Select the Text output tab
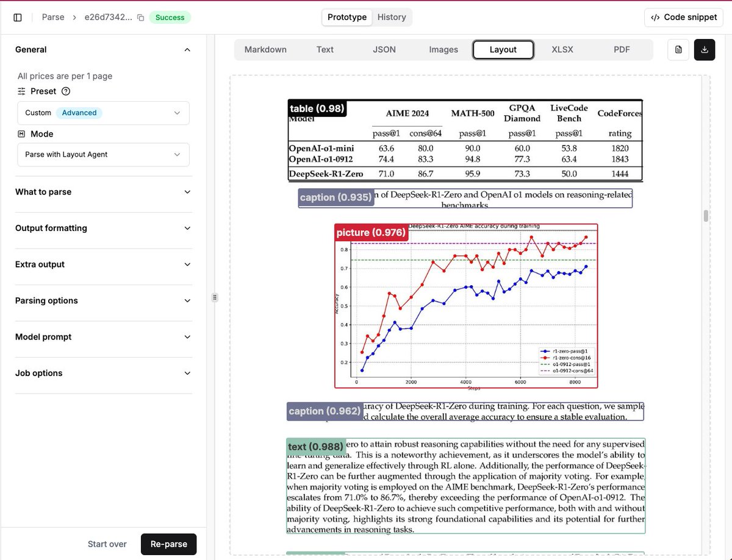The height and width of the screenshot is (560, 732). [325, 50]
